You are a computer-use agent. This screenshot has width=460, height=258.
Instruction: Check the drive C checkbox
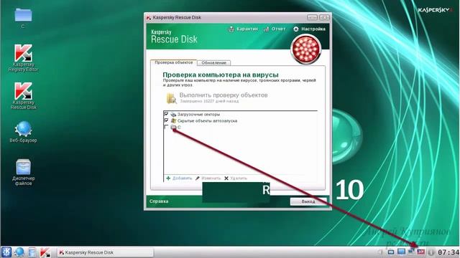(x=166, y=127)
